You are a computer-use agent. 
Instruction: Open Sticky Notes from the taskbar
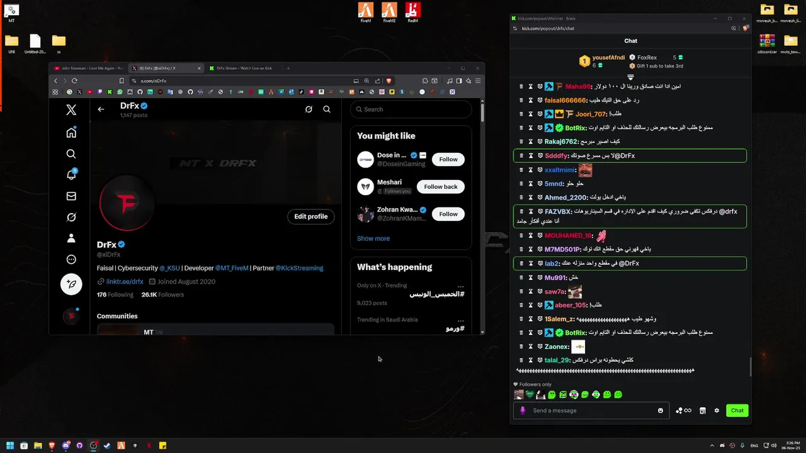coord(162,445)
